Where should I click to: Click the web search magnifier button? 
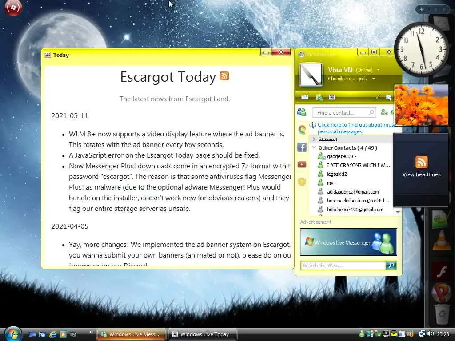click(391, 266)
